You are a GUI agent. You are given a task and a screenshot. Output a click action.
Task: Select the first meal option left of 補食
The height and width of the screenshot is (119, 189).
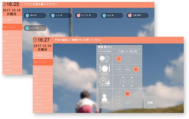(119, 69)
